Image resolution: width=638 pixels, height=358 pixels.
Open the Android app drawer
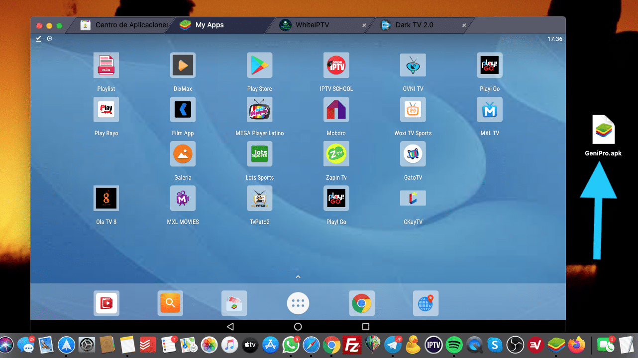point(298,303)
